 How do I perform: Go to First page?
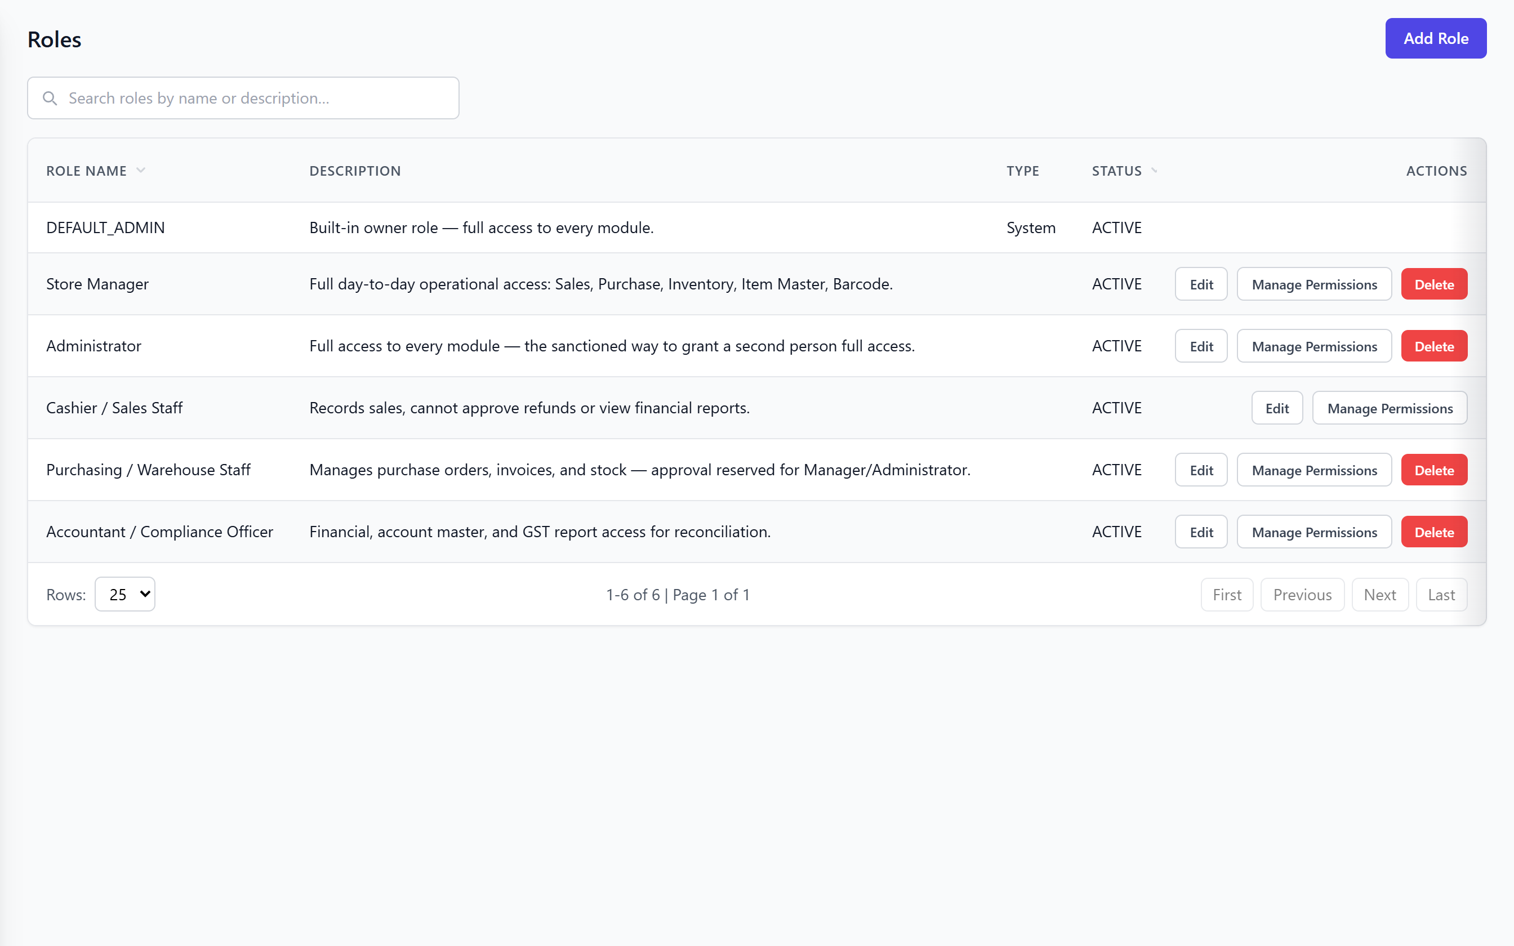pyautogui.click(x=1227, y=595)
